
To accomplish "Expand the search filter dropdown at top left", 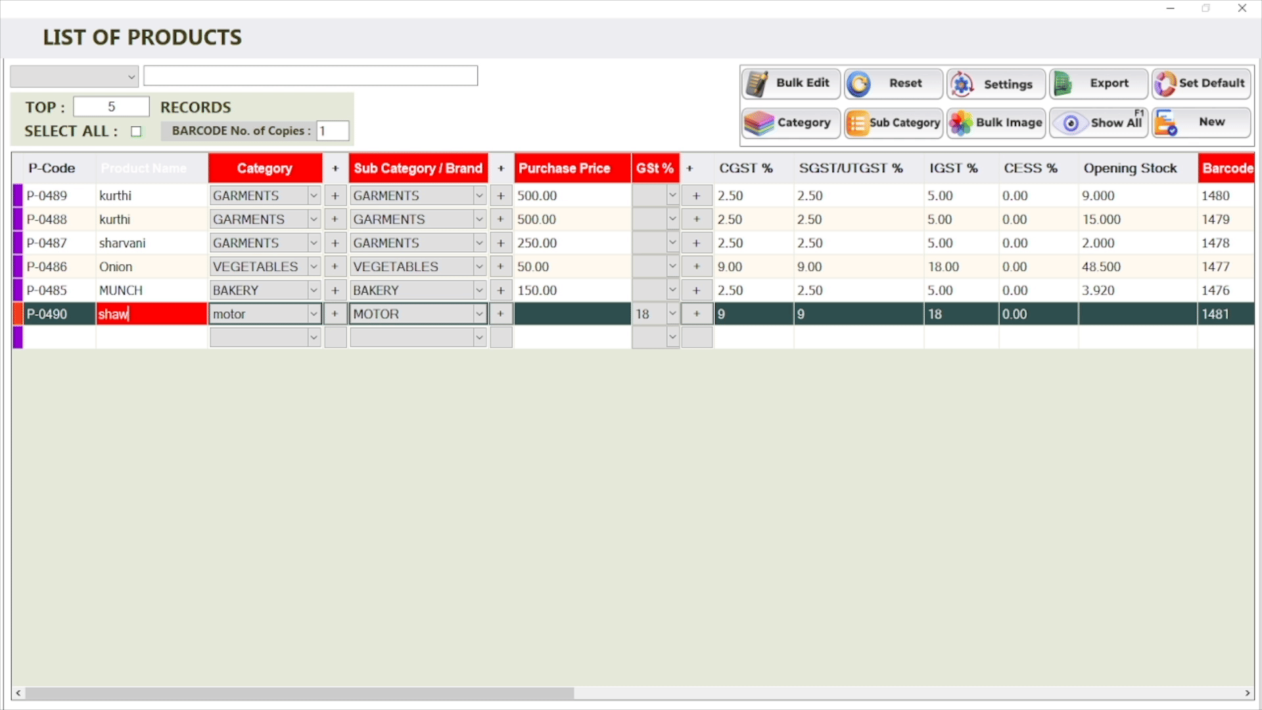I will pyautogui.click(x=131, y=77).
